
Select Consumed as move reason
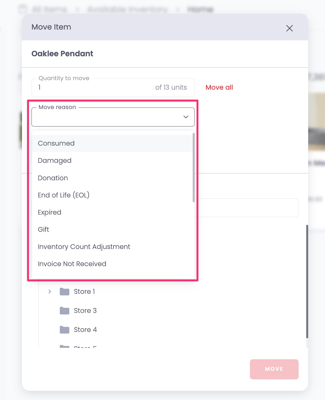click(113, 143)
